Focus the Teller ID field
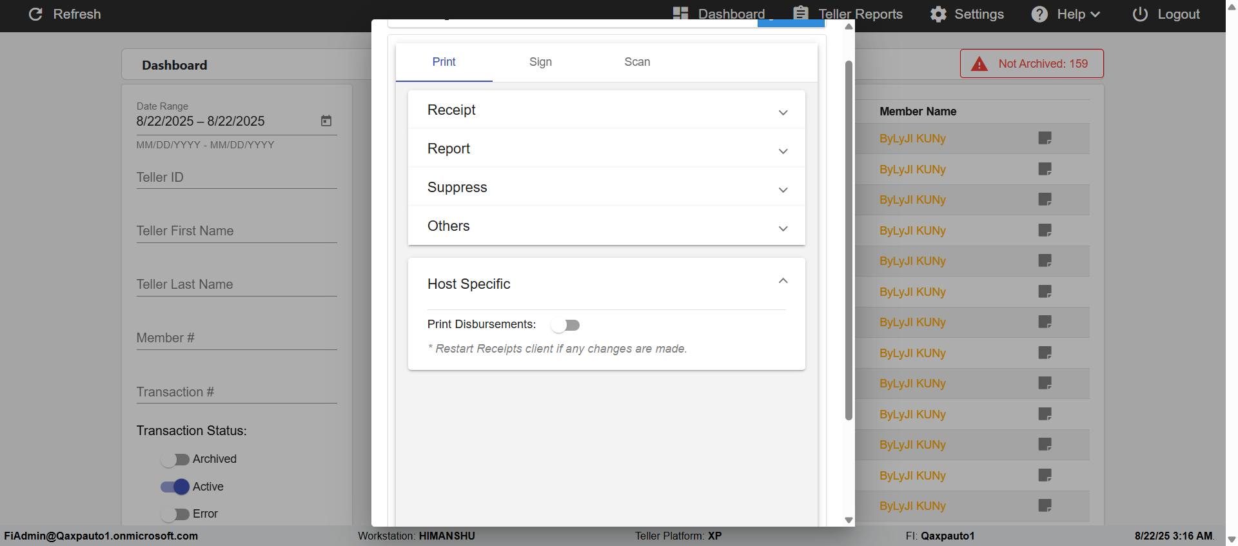1238x546 pixels. pyautogui.click(x=237, y=177)
